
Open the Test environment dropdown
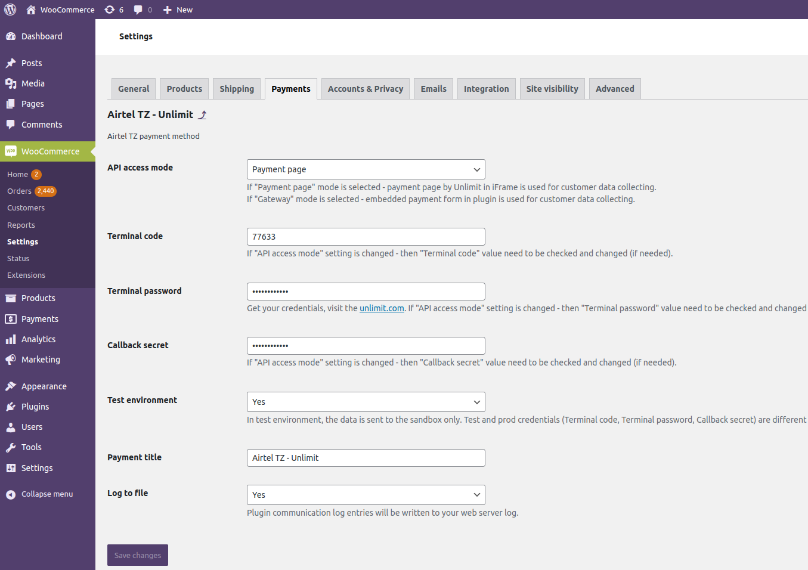point(366,402)
